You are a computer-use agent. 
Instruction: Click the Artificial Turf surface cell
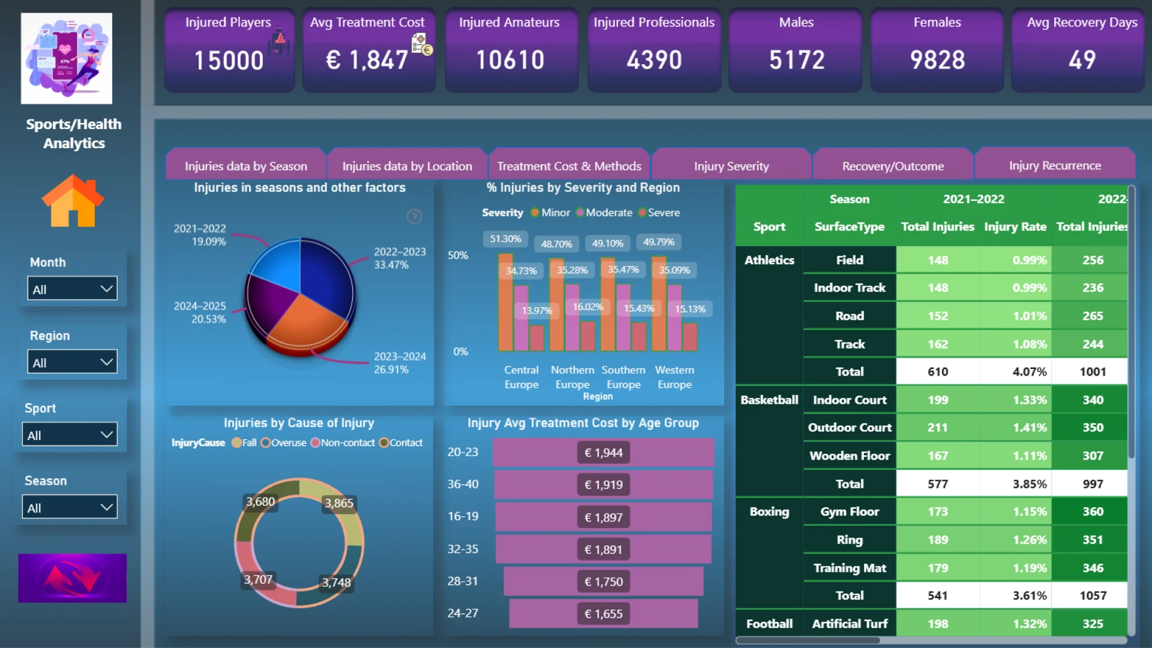(x=850, y=623)
